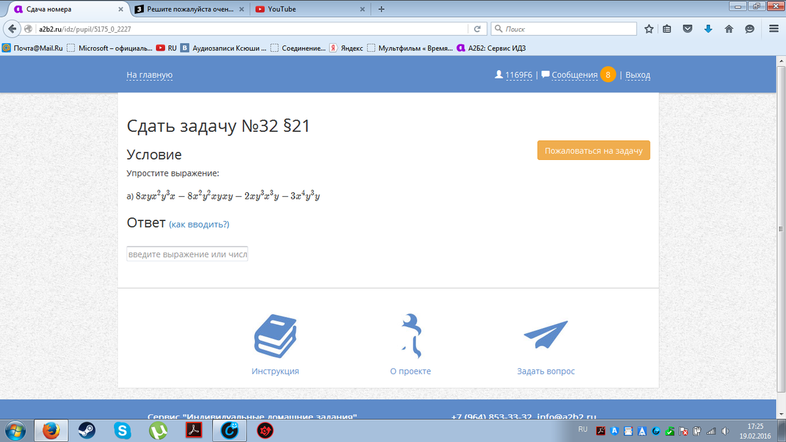Go to the browser home icon
Image resolution: width=786 pixels, height=442 pixels.
click(x=728, y=29)
